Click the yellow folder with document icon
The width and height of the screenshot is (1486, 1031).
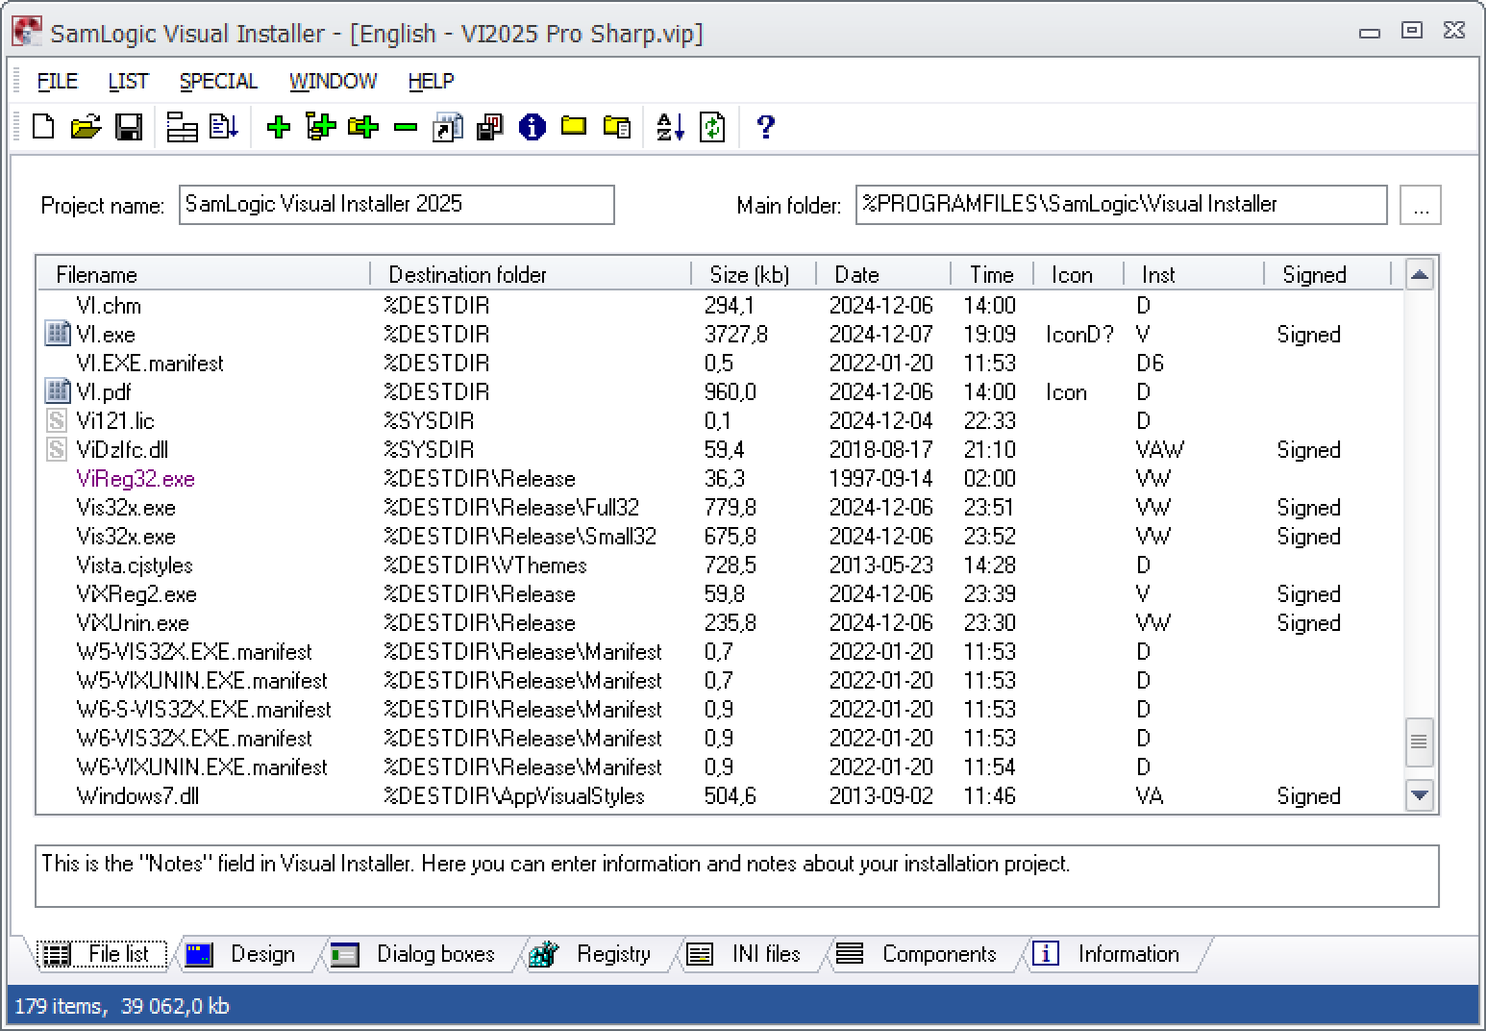616,127
